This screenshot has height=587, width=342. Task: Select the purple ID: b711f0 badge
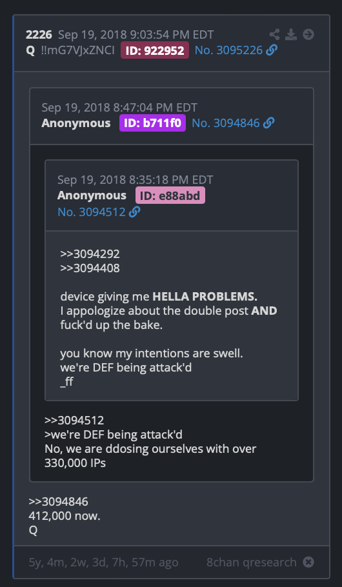pyautogui.click(x=152, y=123)
